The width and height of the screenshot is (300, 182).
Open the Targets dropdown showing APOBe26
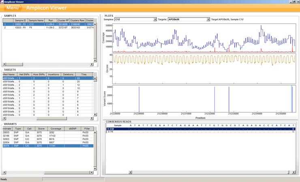[208, 19]
